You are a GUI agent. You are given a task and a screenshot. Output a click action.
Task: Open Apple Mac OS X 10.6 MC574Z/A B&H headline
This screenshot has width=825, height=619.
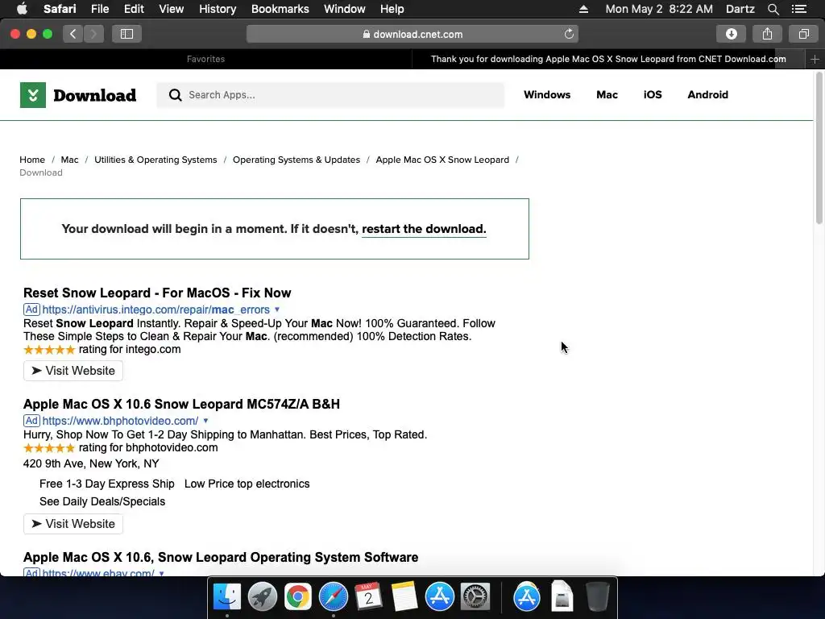click(181, 404)
